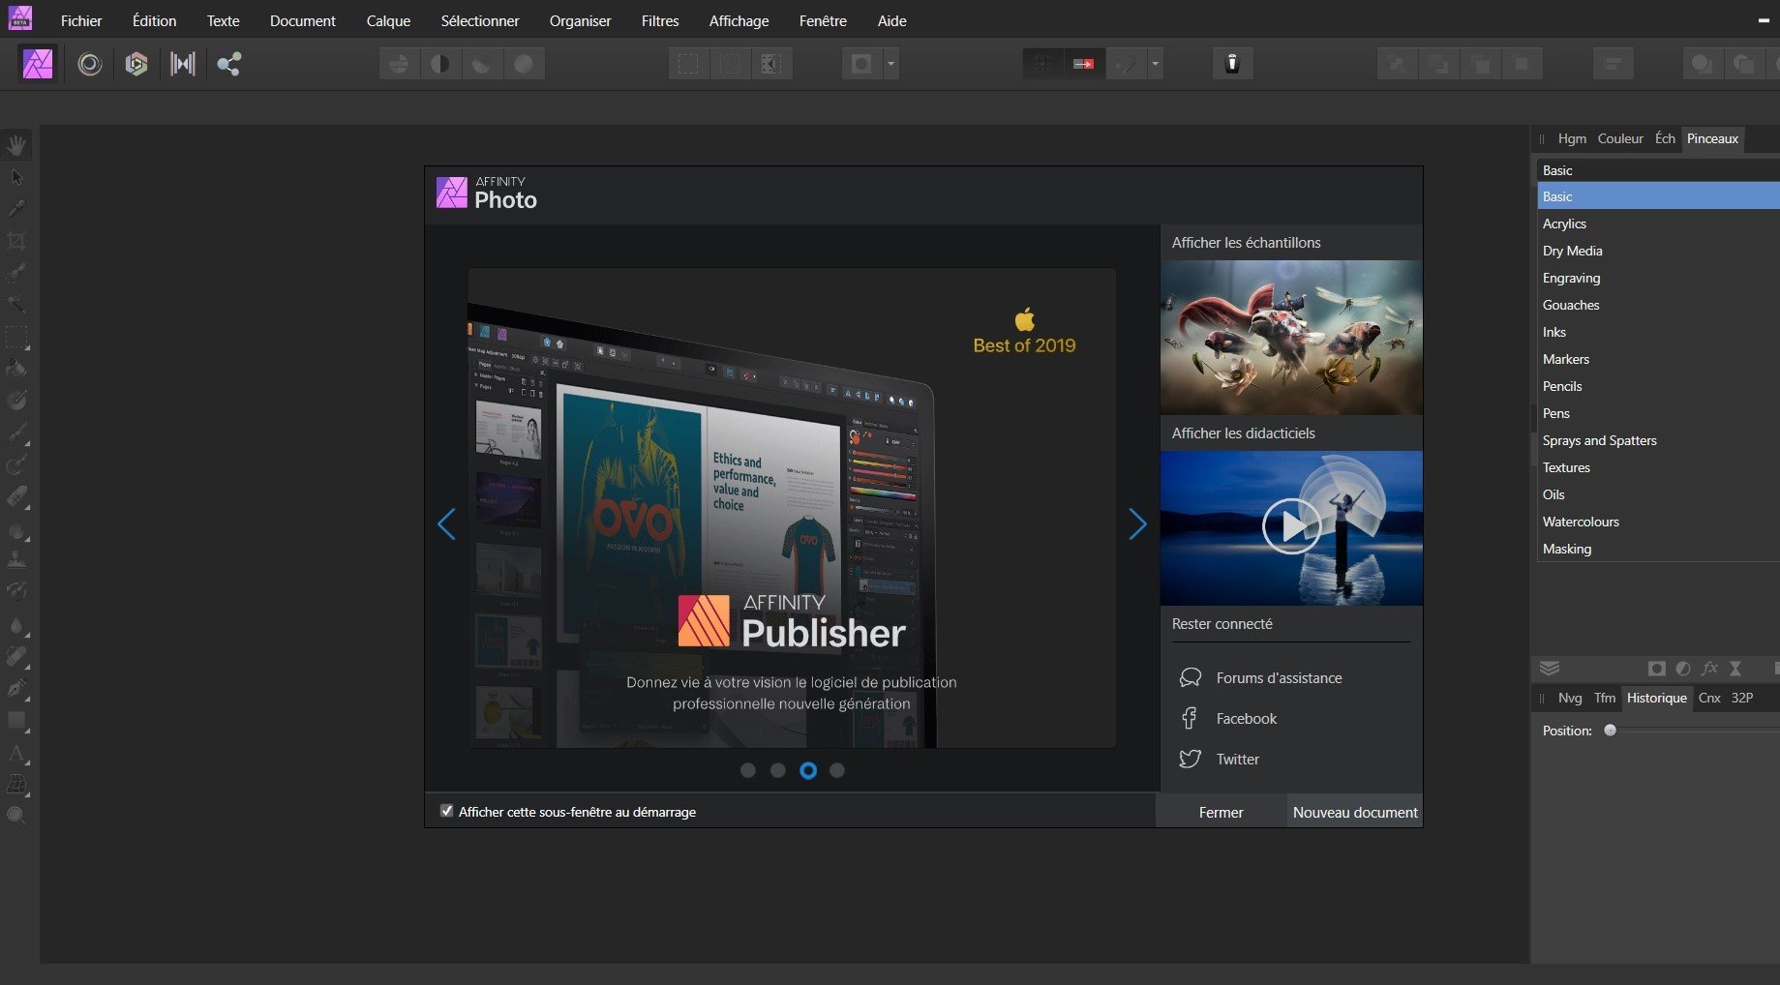Screen dimensions: 1780x985
Task: Open Forums d'assistance link
Action: 1279,678
